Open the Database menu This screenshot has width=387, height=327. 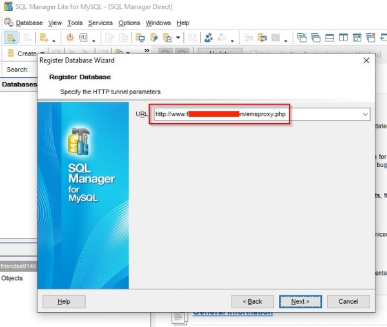[x=29, y=23]
